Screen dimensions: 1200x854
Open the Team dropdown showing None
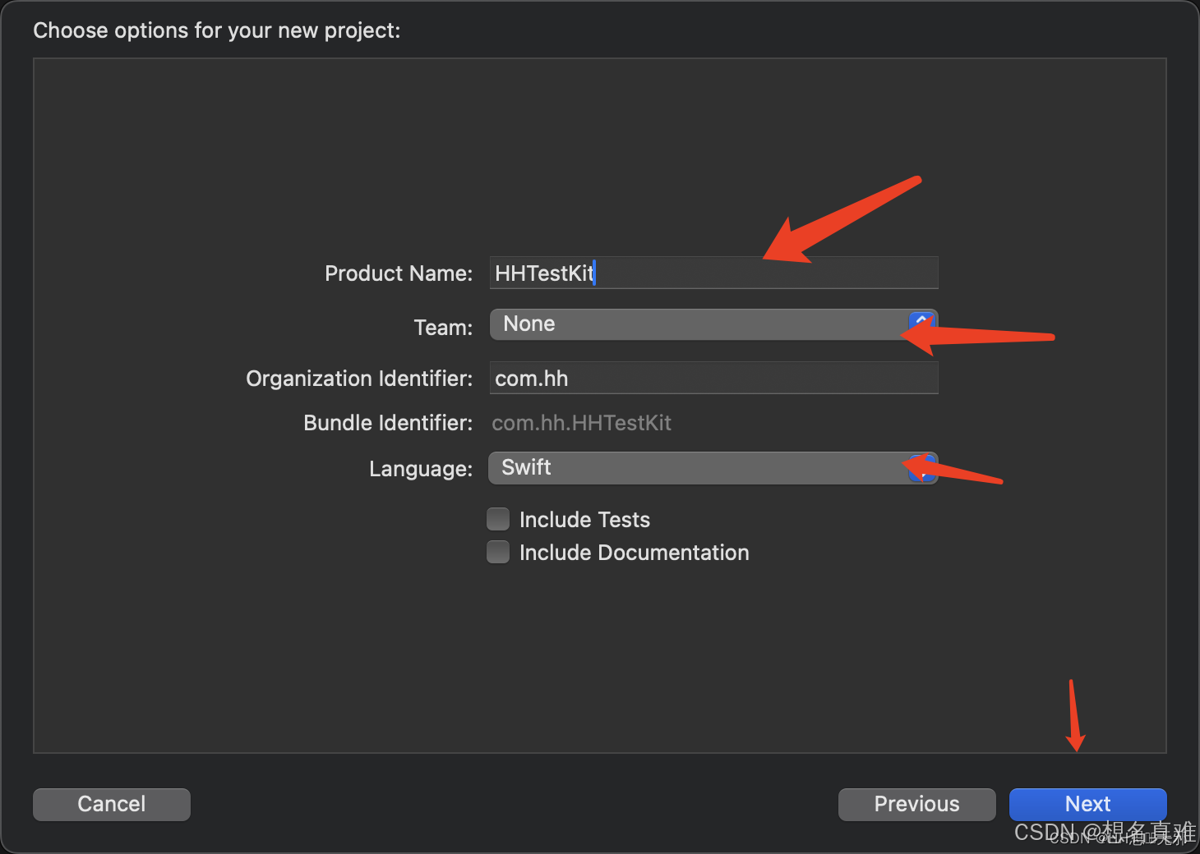(707, 324)
